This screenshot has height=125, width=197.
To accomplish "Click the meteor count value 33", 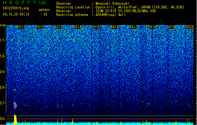I will (45, 14).
